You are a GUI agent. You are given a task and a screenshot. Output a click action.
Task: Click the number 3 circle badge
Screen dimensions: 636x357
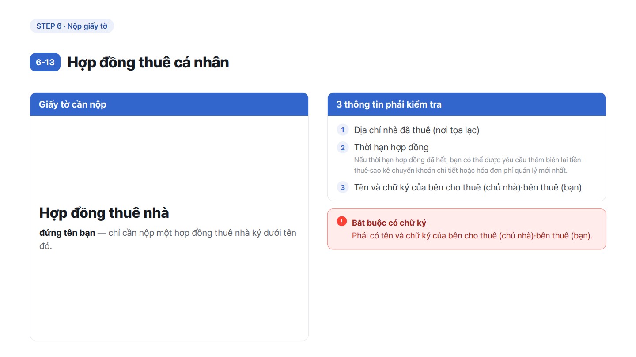tap(342, 187)
